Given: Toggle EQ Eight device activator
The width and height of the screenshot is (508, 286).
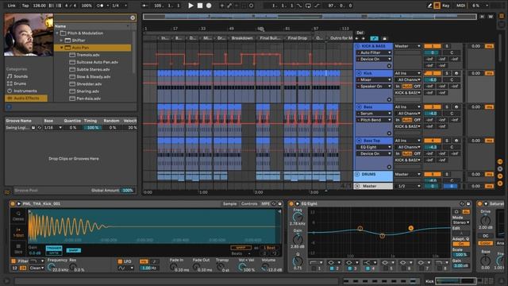Looking at the screenshot, I should [291, 203].
